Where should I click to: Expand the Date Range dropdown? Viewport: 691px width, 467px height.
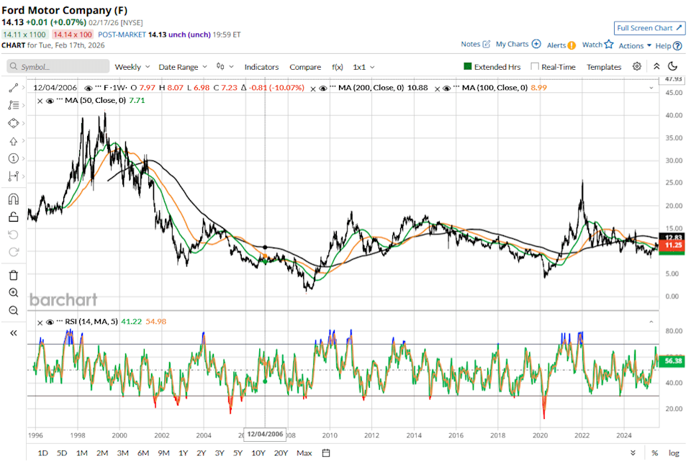[x=183, y=67]
